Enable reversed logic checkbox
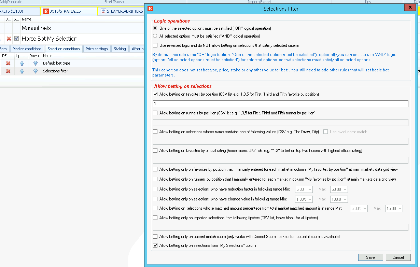 coord(155,45)
